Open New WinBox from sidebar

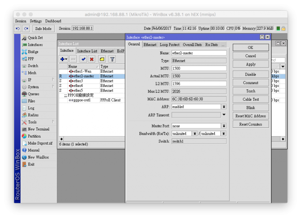(38, 157)
